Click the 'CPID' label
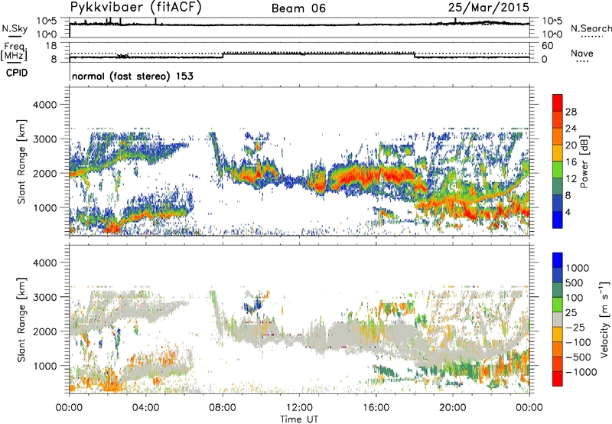 point(17,73)
